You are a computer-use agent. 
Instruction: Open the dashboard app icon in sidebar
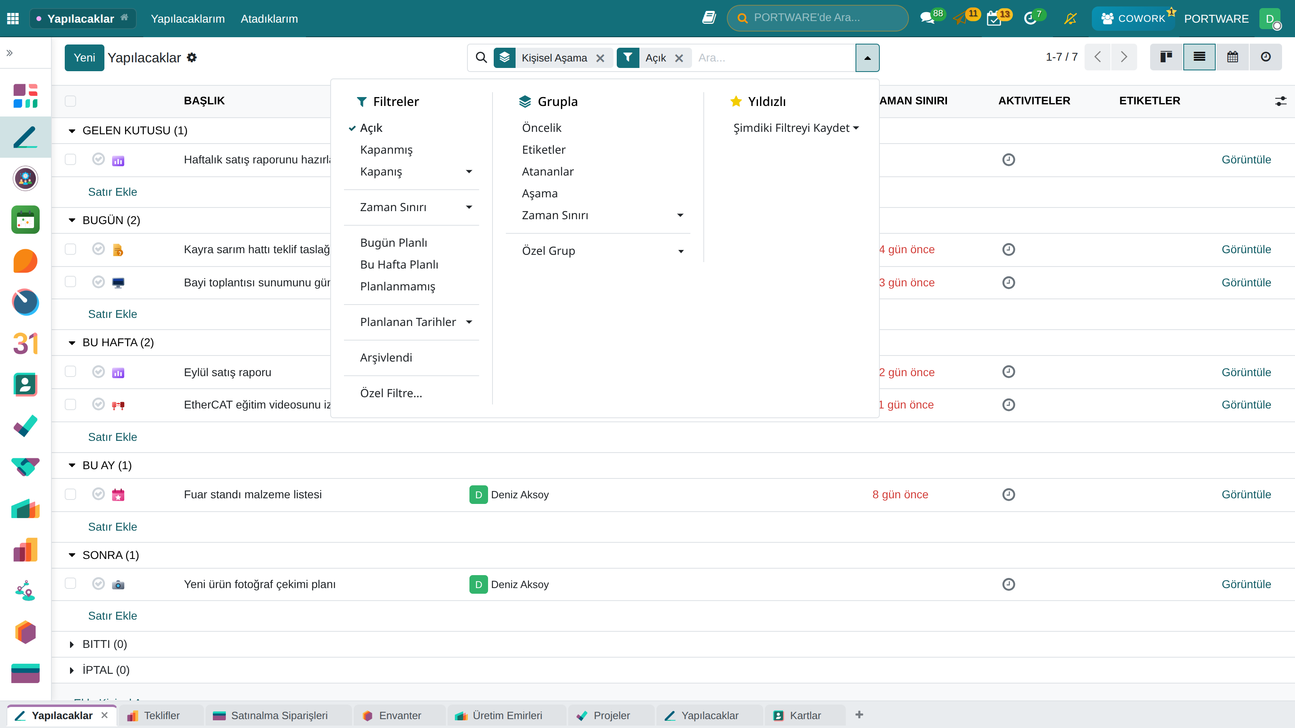pyautogui.click(x=25, y=96)
